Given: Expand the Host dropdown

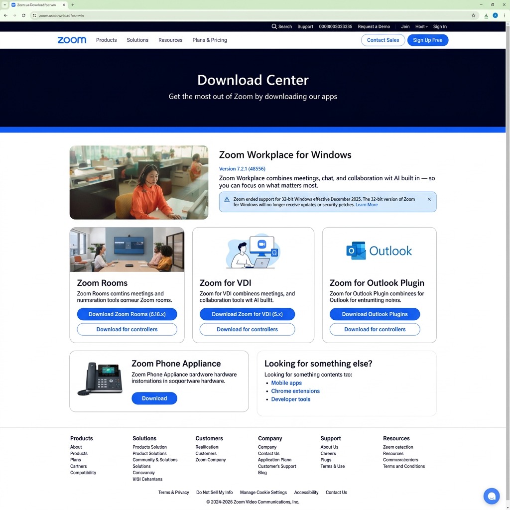Looking at the screenshot, I should 421,27.
